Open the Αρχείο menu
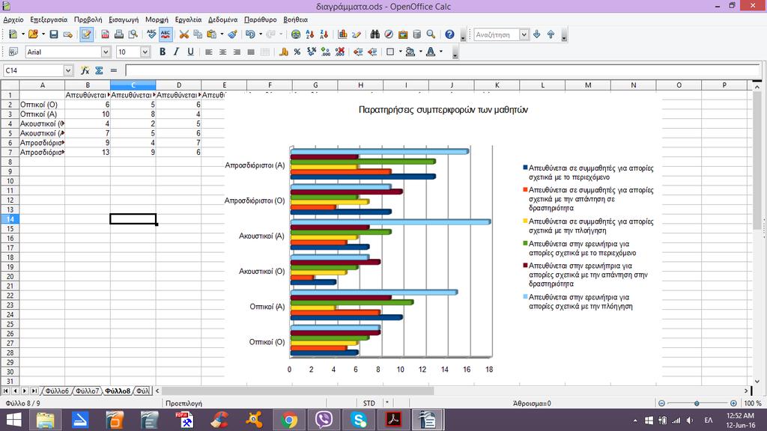 click(x=13, y=19)
